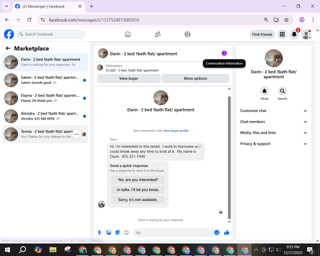Image resolution: width=320 pixels, height=256 pixels.
Task: Bookmark this page with the star icon
Action: [x=286, y=20]
